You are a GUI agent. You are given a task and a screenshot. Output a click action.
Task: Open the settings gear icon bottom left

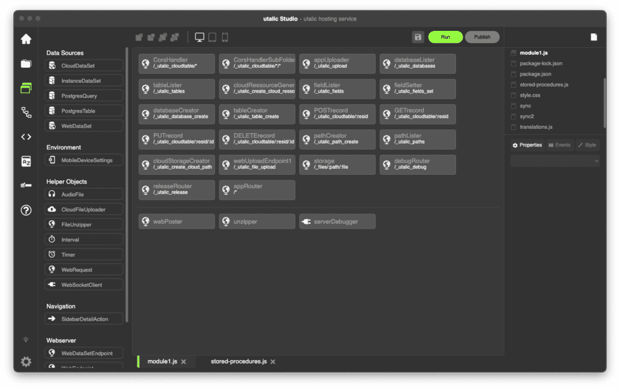tap(26, 362)
